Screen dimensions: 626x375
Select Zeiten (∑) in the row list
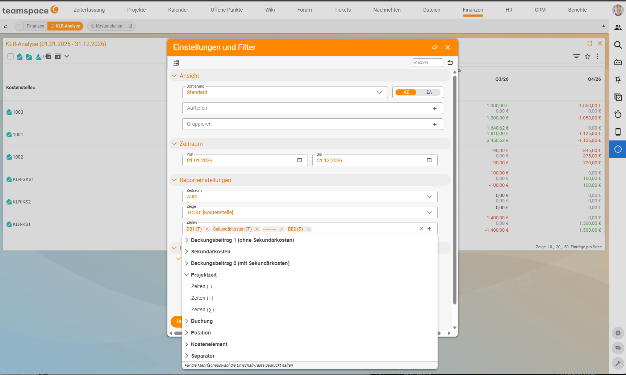point(203,309)
